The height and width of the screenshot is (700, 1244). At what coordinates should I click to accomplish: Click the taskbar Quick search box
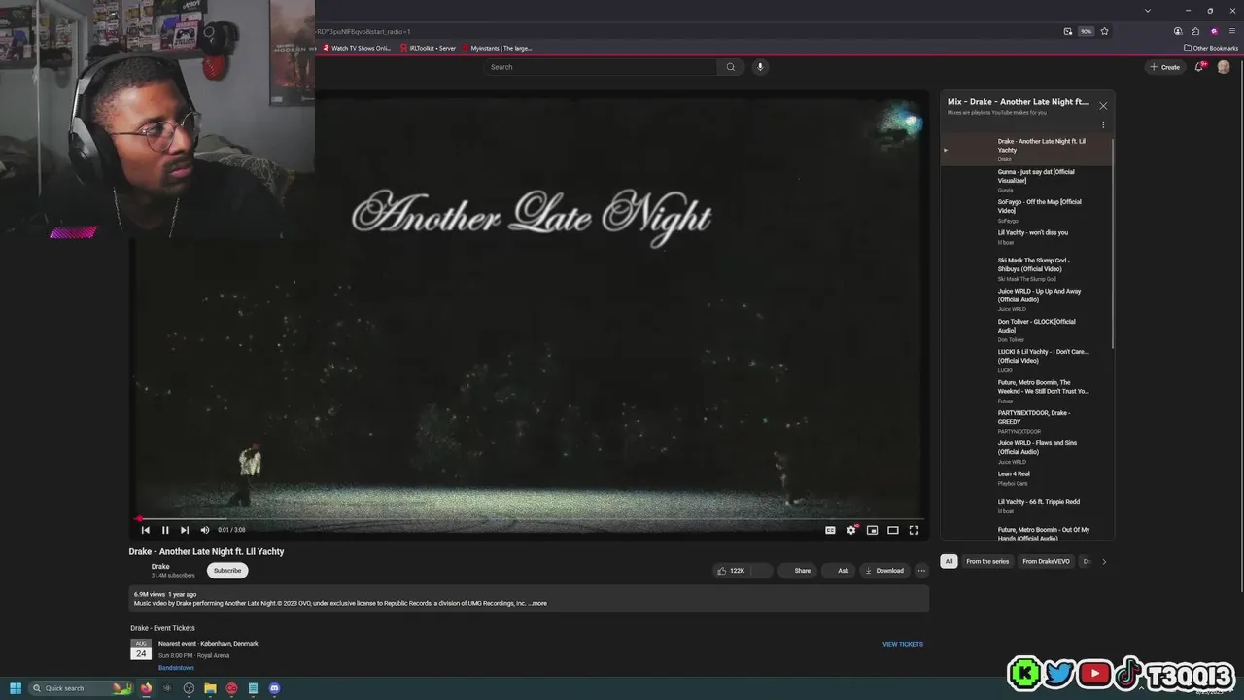point(83,688)
